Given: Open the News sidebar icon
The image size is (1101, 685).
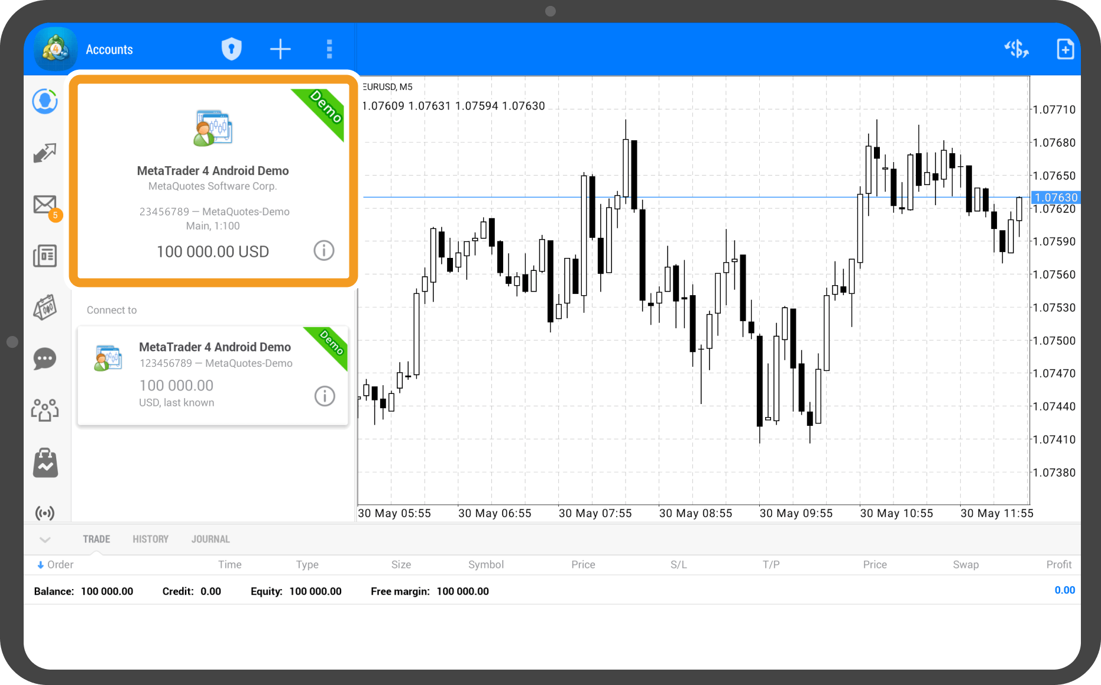Looking at the screenshot, I should pos(45,256).
